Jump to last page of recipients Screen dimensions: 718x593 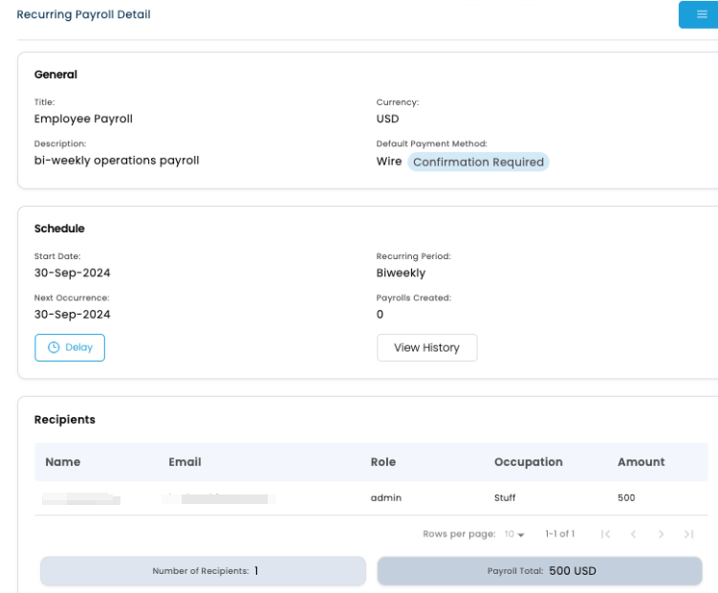688,534
